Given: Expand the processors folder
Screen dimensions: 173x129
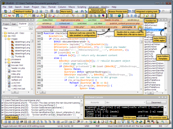Looking at the screenshot, I should tap(6, 59).
